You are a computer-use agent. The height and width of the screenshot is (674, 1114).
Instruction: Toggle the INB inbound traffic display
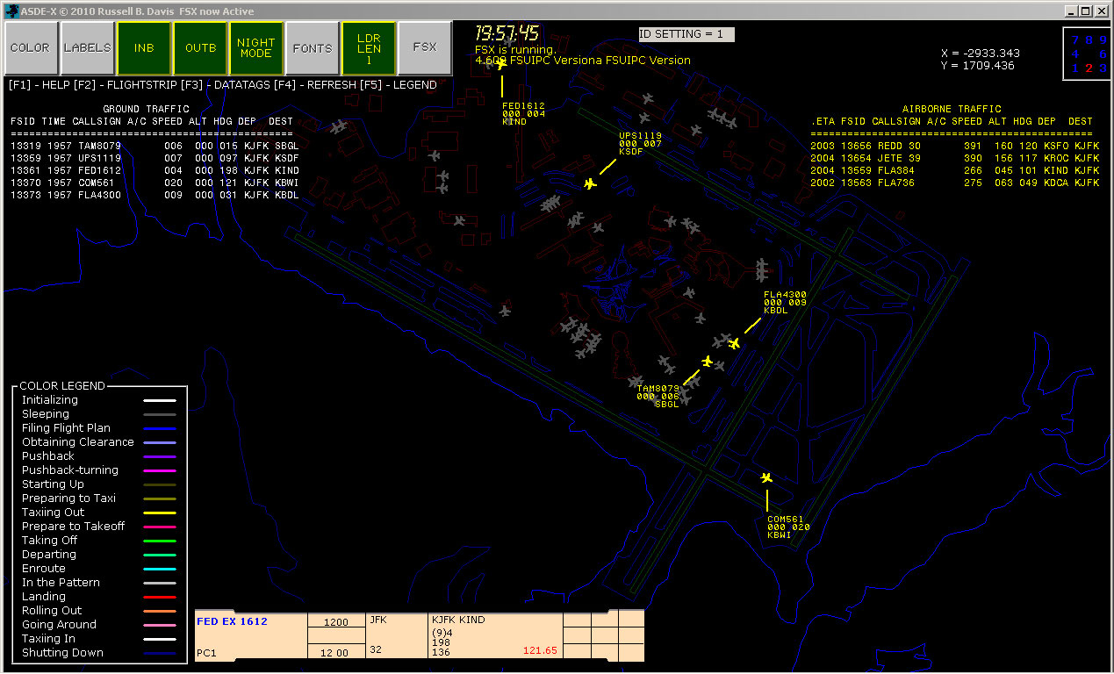click(143, 47)
